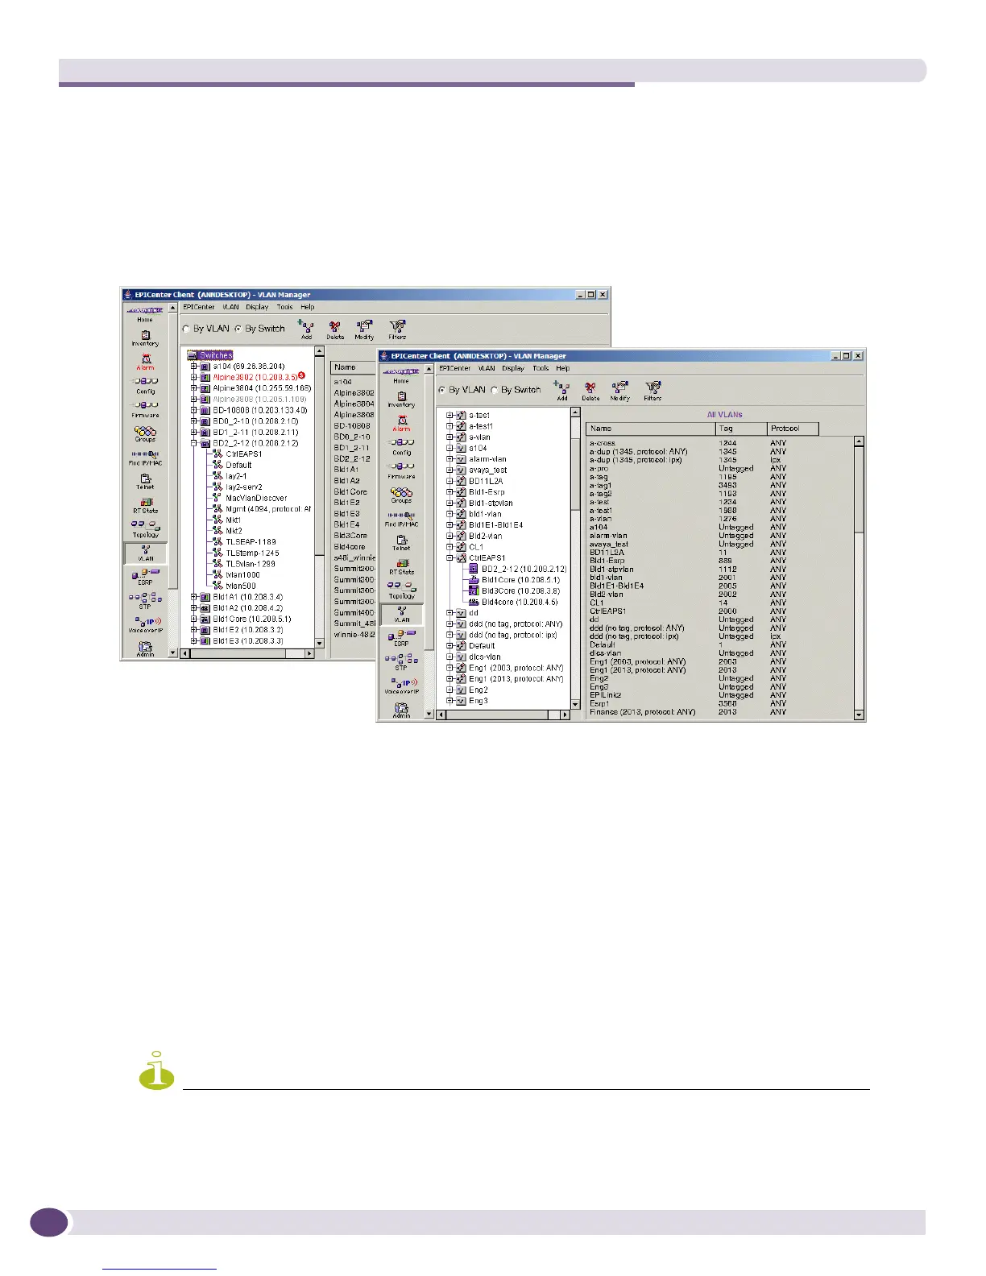
Task: Expand the Alpine3804 switch node
Action: (x=194, y=387)
